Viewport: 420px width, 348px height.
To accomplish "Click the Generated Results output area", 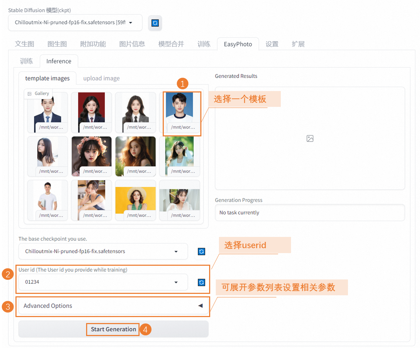I will [x=310, y=138].
